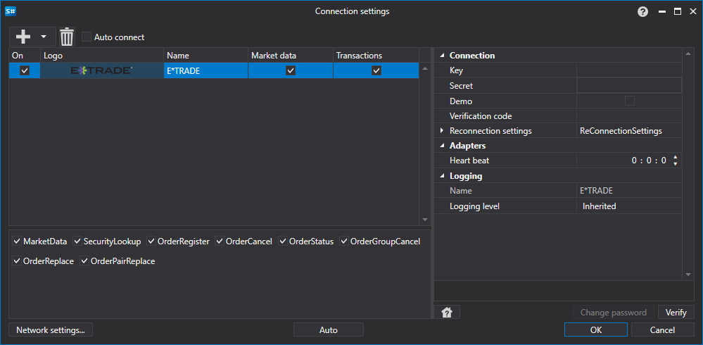Maximize the Connection settings window
The width and height of the screenshot is (703, 345).
click(x=678, y=12)
